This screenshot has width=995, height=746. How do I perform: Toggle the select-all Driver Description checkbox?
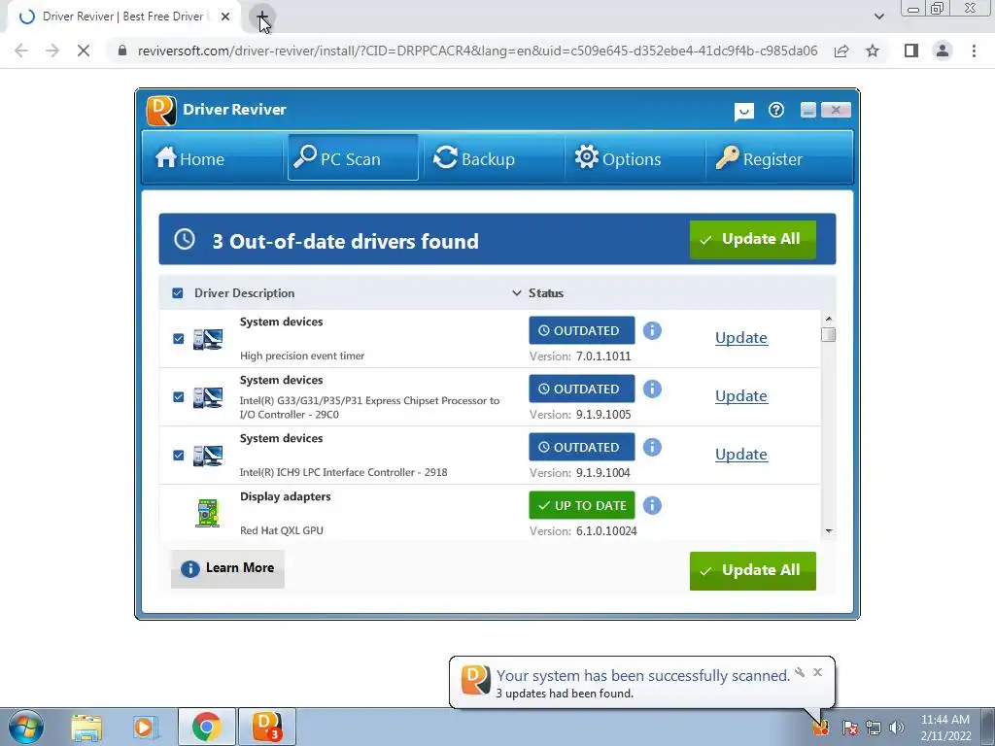click(x=178, y=293)
